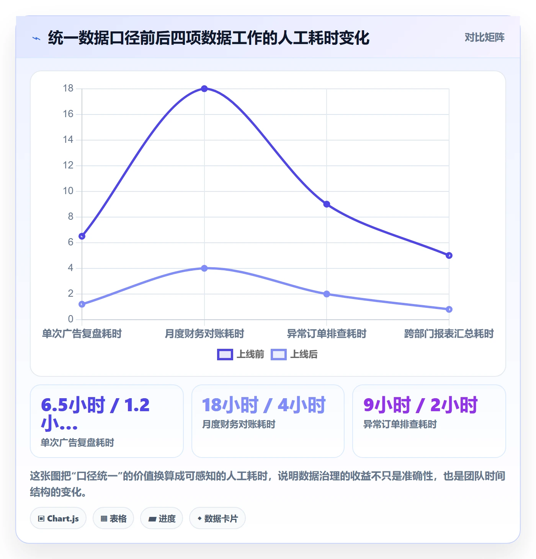
Task: Click the 月度财务对账耗时 caption in data card
Action: (239, 424)
